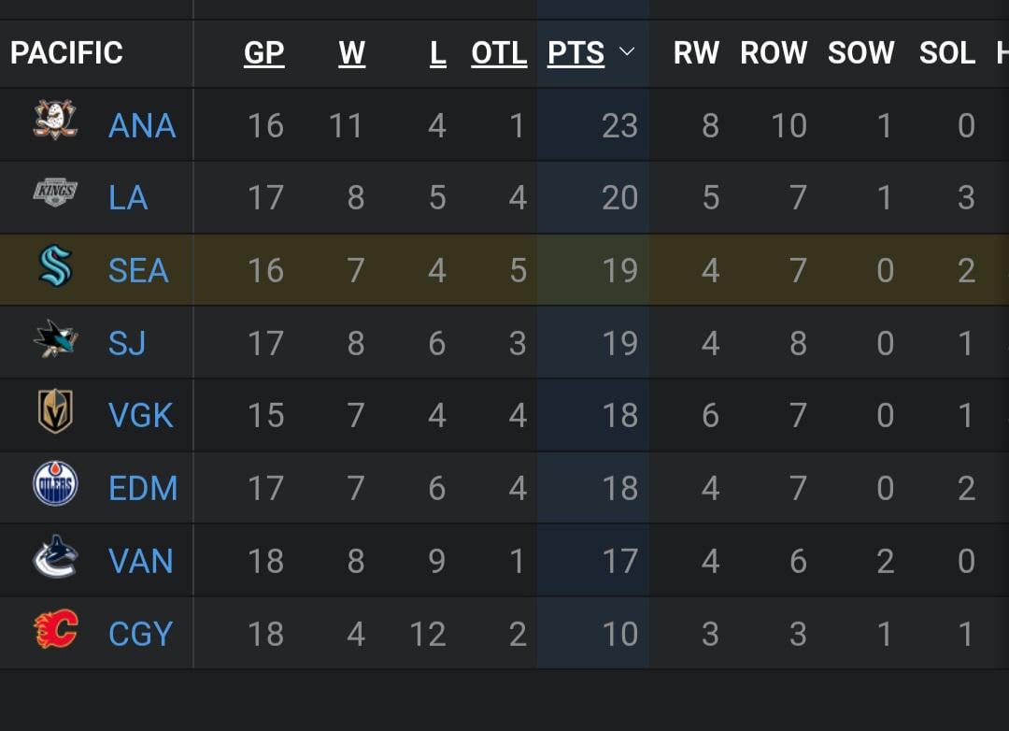Open the CGY team link
Screen dimensions: 1009x731
click(140, 633)
